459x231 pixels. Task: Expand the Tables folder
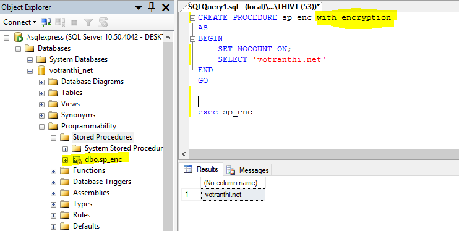41,93
